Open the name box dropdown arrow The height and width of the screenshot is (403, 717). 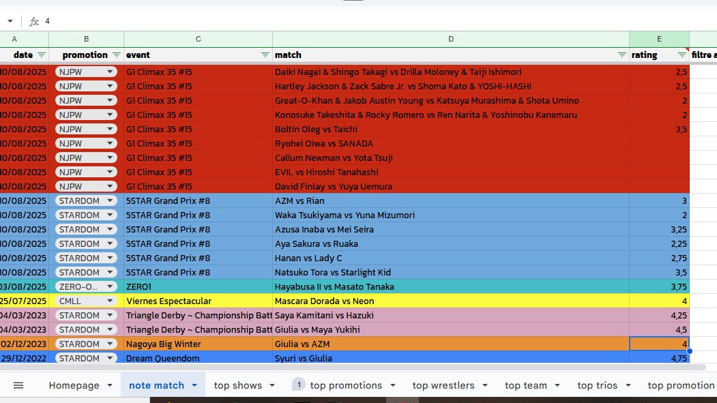10,21
